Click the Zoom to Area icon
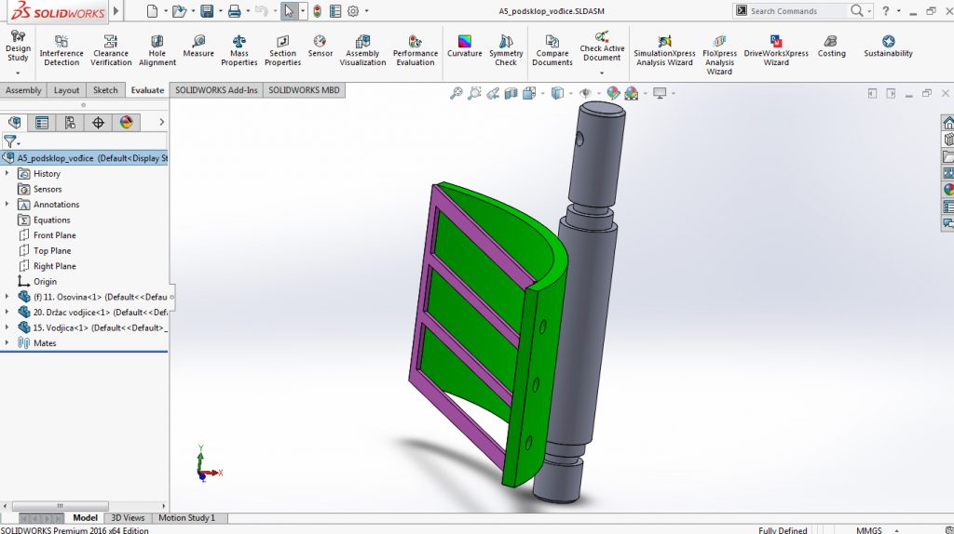 tap(474, 93)
